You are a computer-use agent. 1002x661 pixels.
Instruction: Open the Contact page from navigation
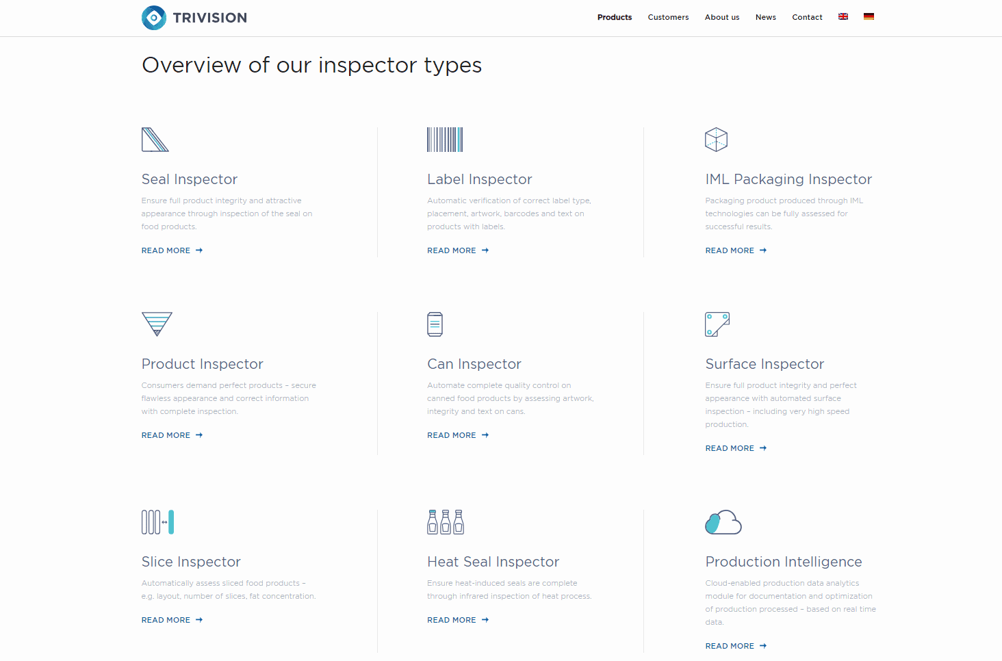point(807,17)
